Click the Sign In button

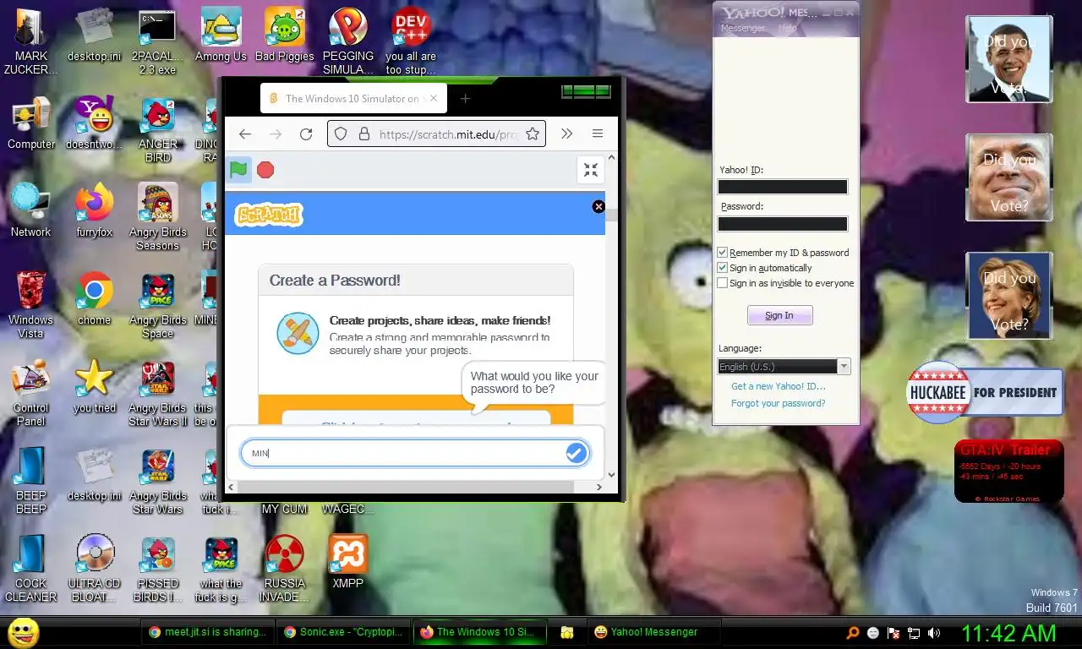pyautogui.click(x=779, y=315)
